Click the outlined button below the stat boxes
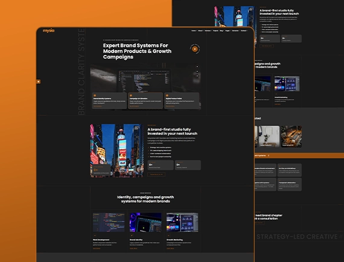Image resolution: width=344 pixels, height=262 pixels. (x=156, y=174)
